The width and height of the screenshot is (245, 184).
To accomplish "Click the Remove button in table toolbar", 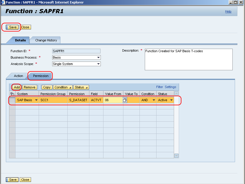I will (x=30, y=87).
